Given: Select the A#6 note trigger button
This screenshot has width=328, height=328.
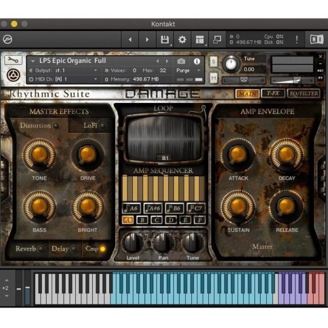Looking at the screenshot, I should tap(153, 208).
